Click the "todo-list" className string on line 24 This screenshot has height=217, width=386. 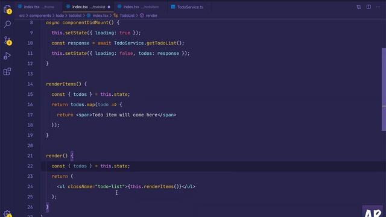(110, 186)
